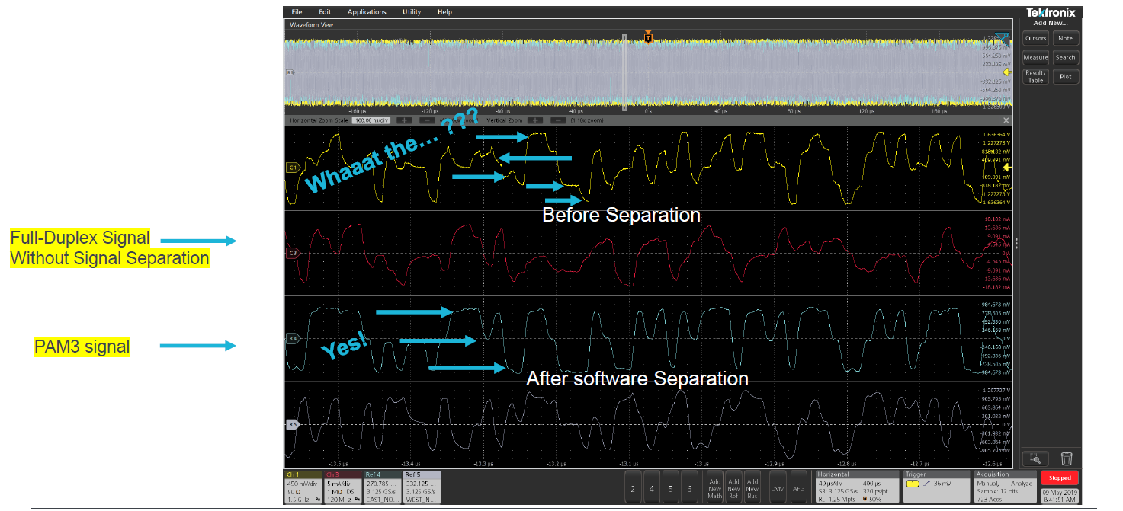The image size is (1123, 511).
Task: Open the Applications menu
Action: [x=367, y=12]
